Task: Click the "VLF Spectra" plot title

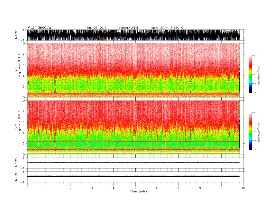Action: [39, 27]
